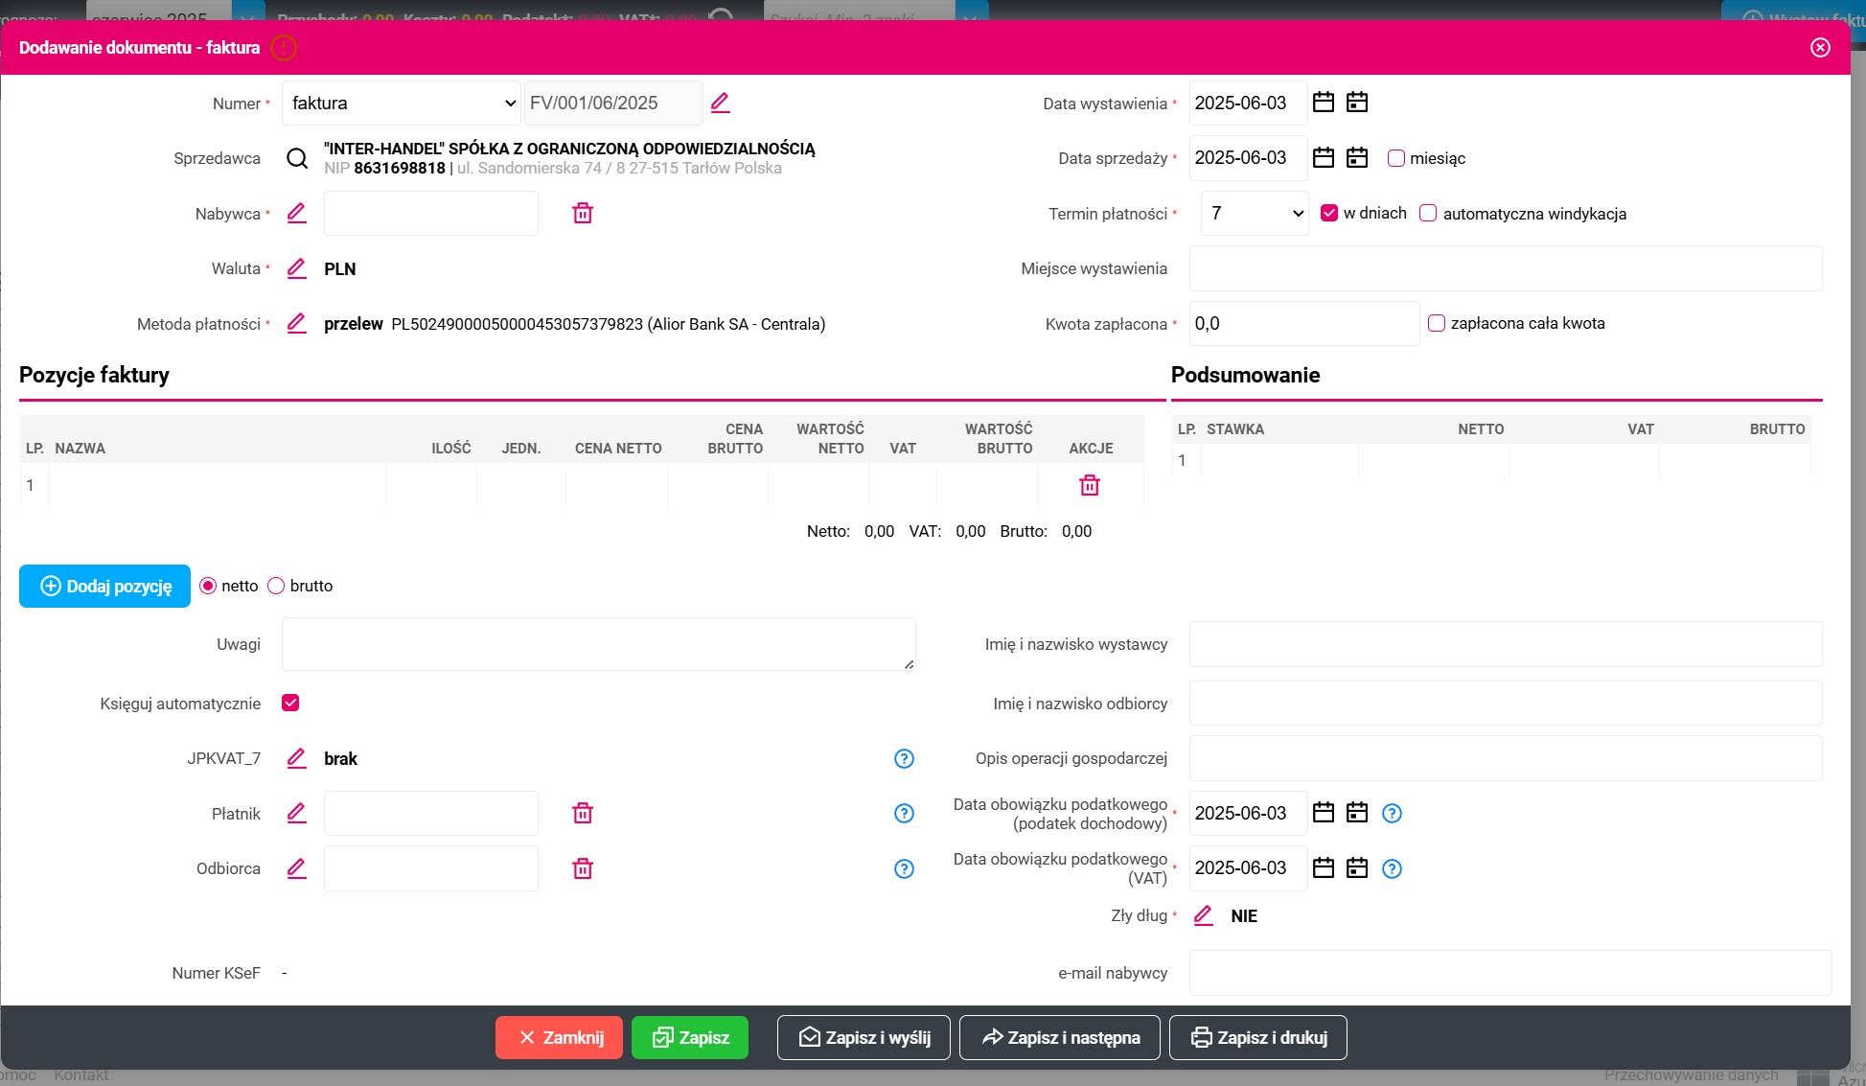
Task: Open the faktura document type dropdown
Action: (x=401, y=104)
